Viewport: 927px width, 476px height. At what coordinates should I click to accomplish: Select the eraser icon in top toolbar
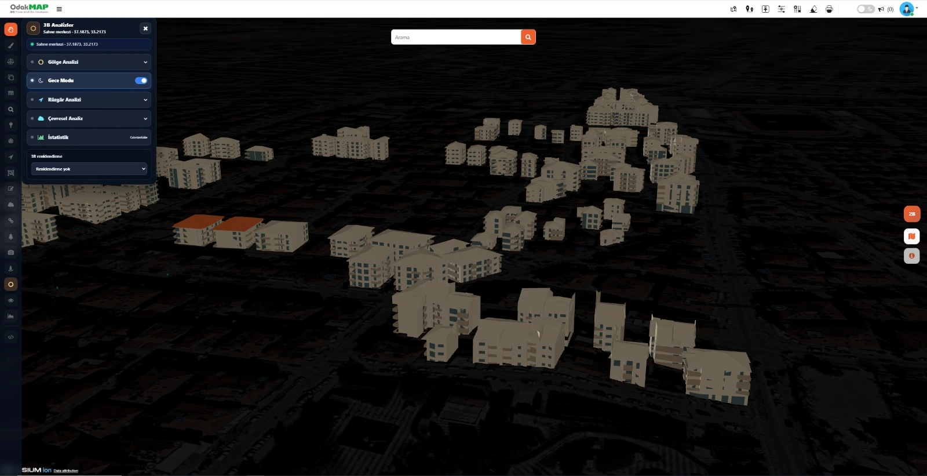(x=813, y=9)
